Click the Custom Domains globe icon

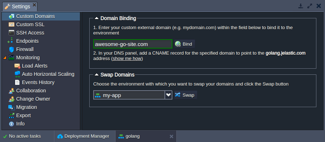click(12, 16)
